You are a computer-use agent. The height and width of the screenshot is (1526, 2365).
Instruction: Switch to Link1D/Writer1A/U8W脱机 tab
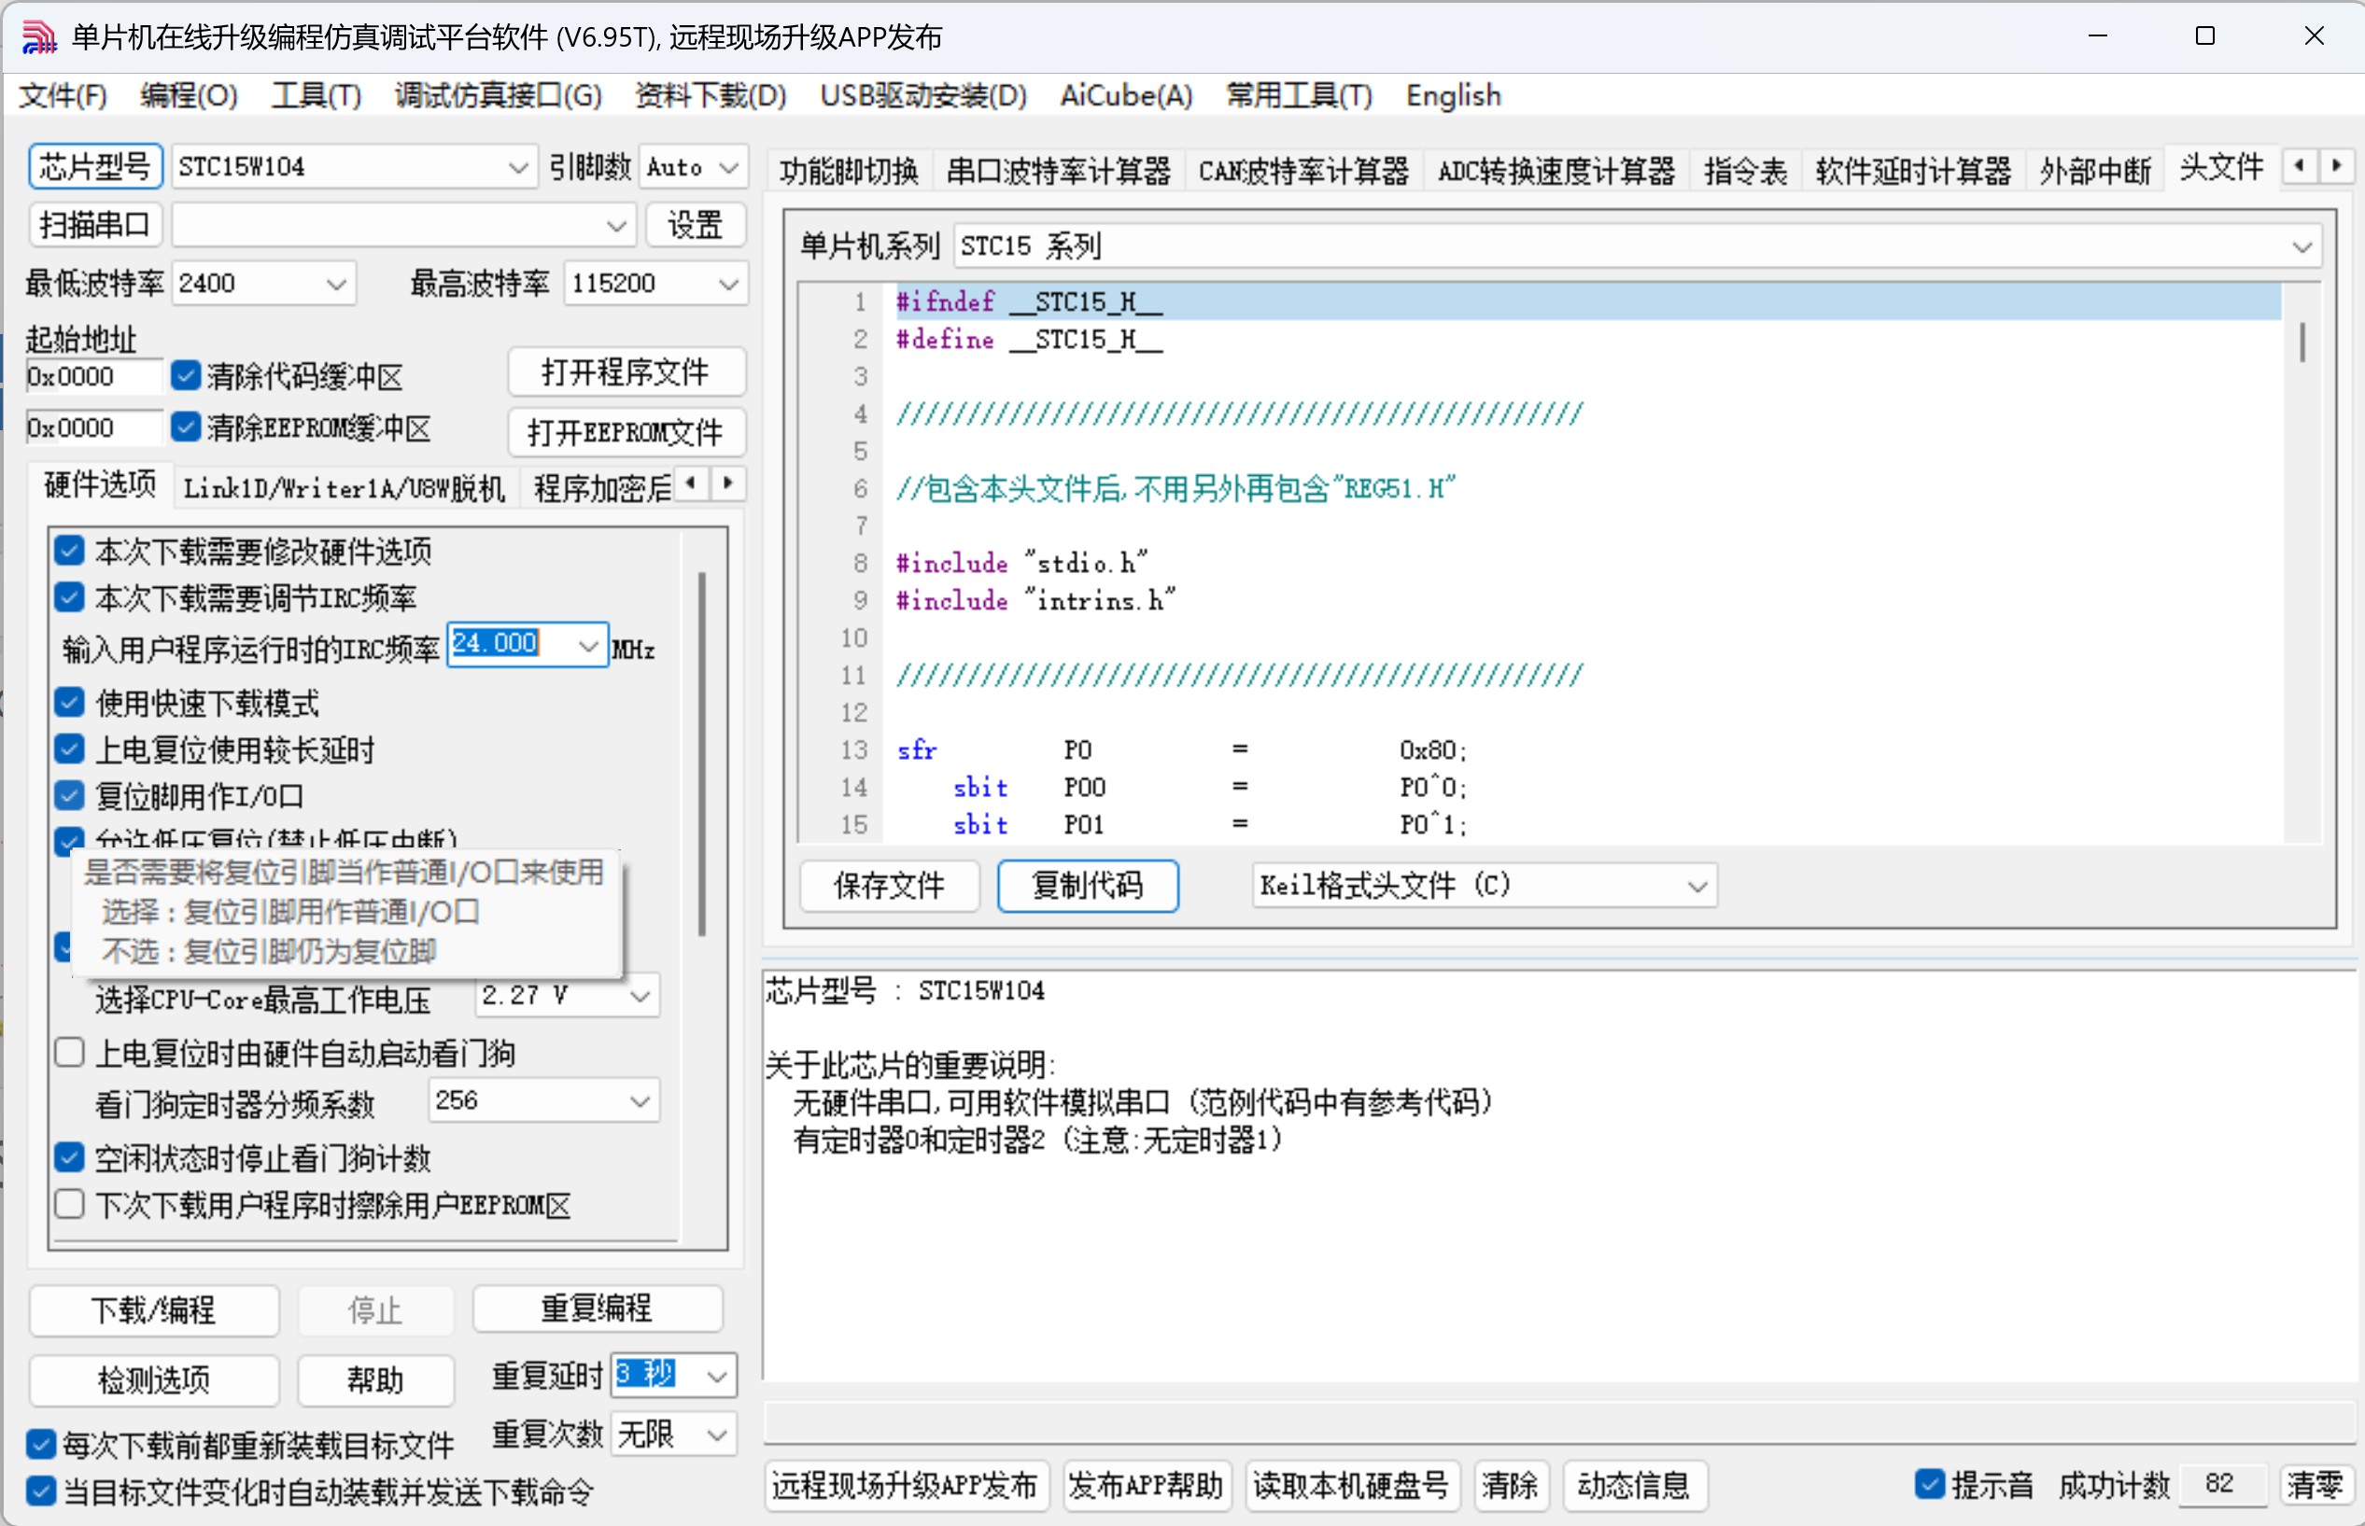344,486
